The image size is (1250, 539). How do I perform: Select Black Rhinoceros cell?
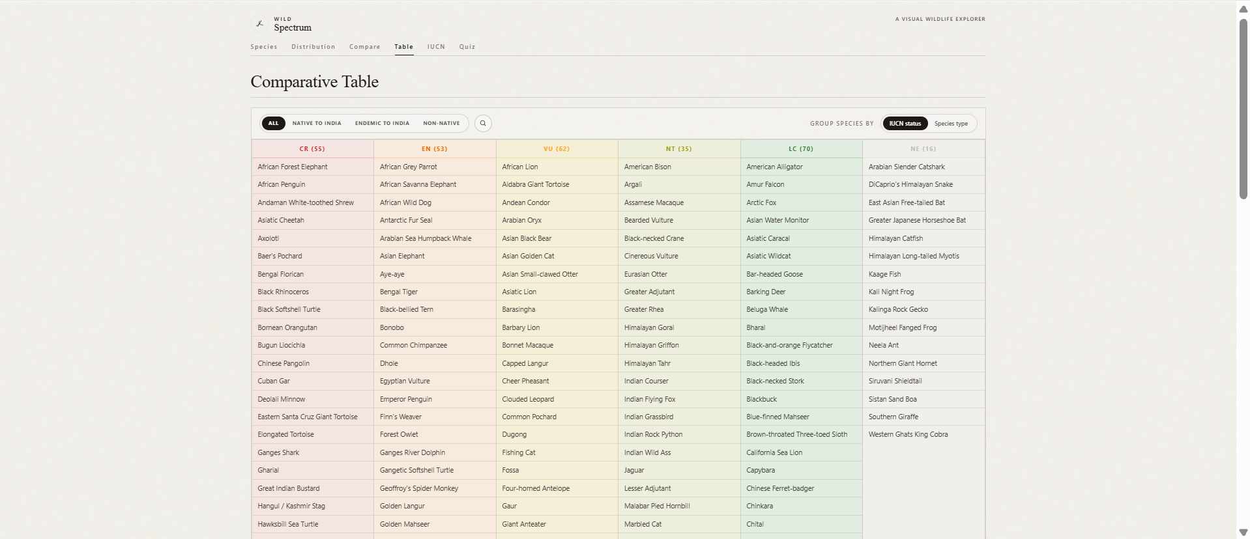pyautogui.click(x=312, y=292)
